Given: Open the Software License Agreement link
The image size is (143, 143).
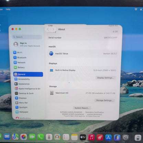Looking at the screenshot, I should (71, 112).
